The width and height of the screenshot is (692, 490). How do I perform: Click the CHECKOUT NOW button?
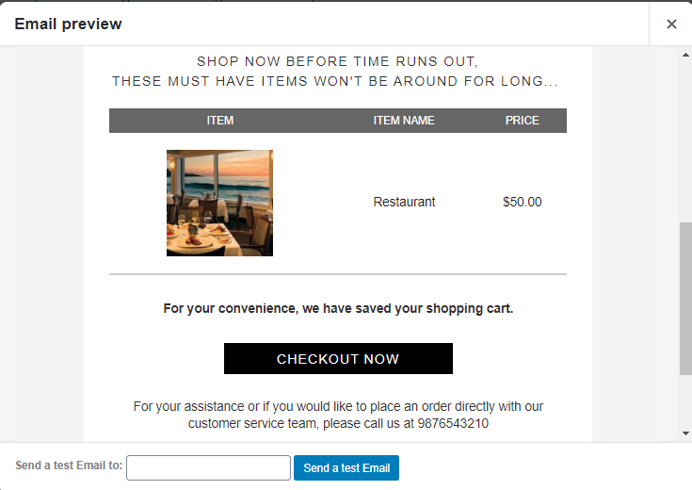[x=338, y=359]
